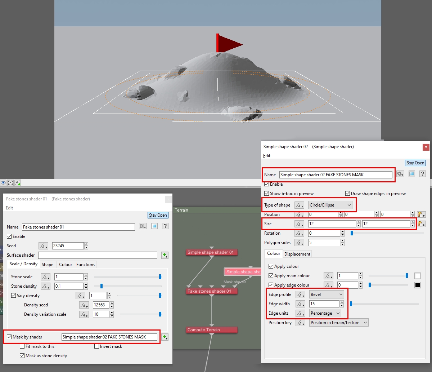
Task: Toggle the Mask by shader checkbox
Action: click(9, 337)
